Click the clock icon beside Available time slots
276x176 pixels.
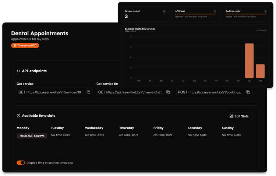18,116
